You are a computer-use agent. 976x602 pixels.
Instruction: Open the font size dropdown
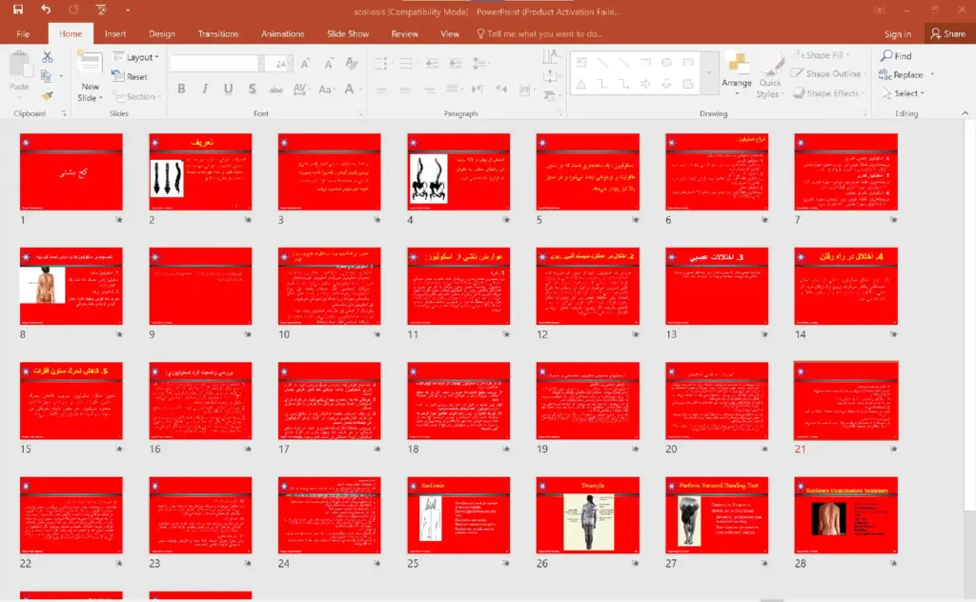tap(291, 64)
